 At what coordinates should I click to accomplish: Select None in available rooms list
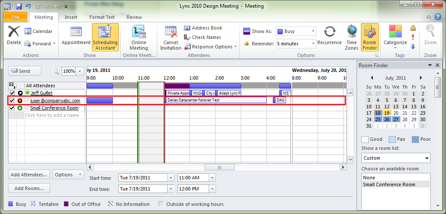396,178
